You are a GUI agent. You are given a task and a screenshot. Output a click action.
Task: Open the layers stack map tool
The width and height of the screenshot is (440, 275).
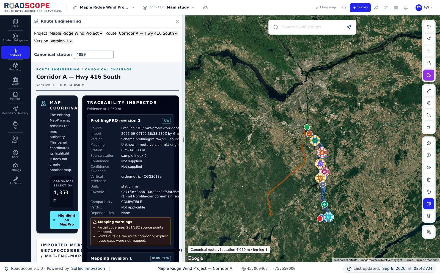click(x=429, y=216)
